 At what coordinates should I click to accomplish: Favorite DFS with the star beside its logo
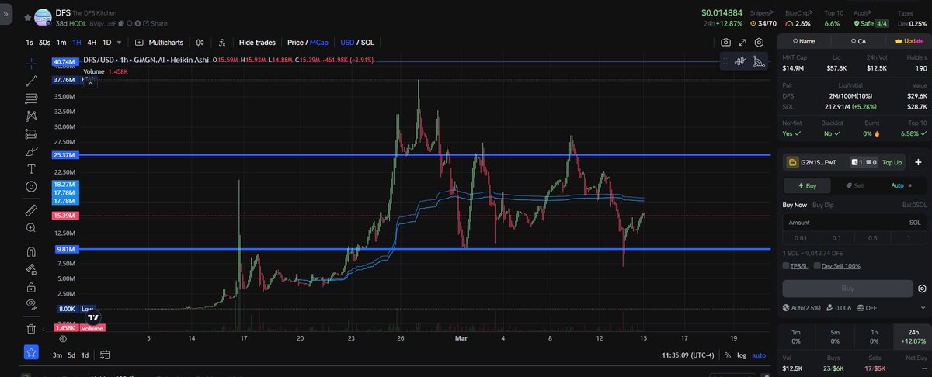click(28, 16)
